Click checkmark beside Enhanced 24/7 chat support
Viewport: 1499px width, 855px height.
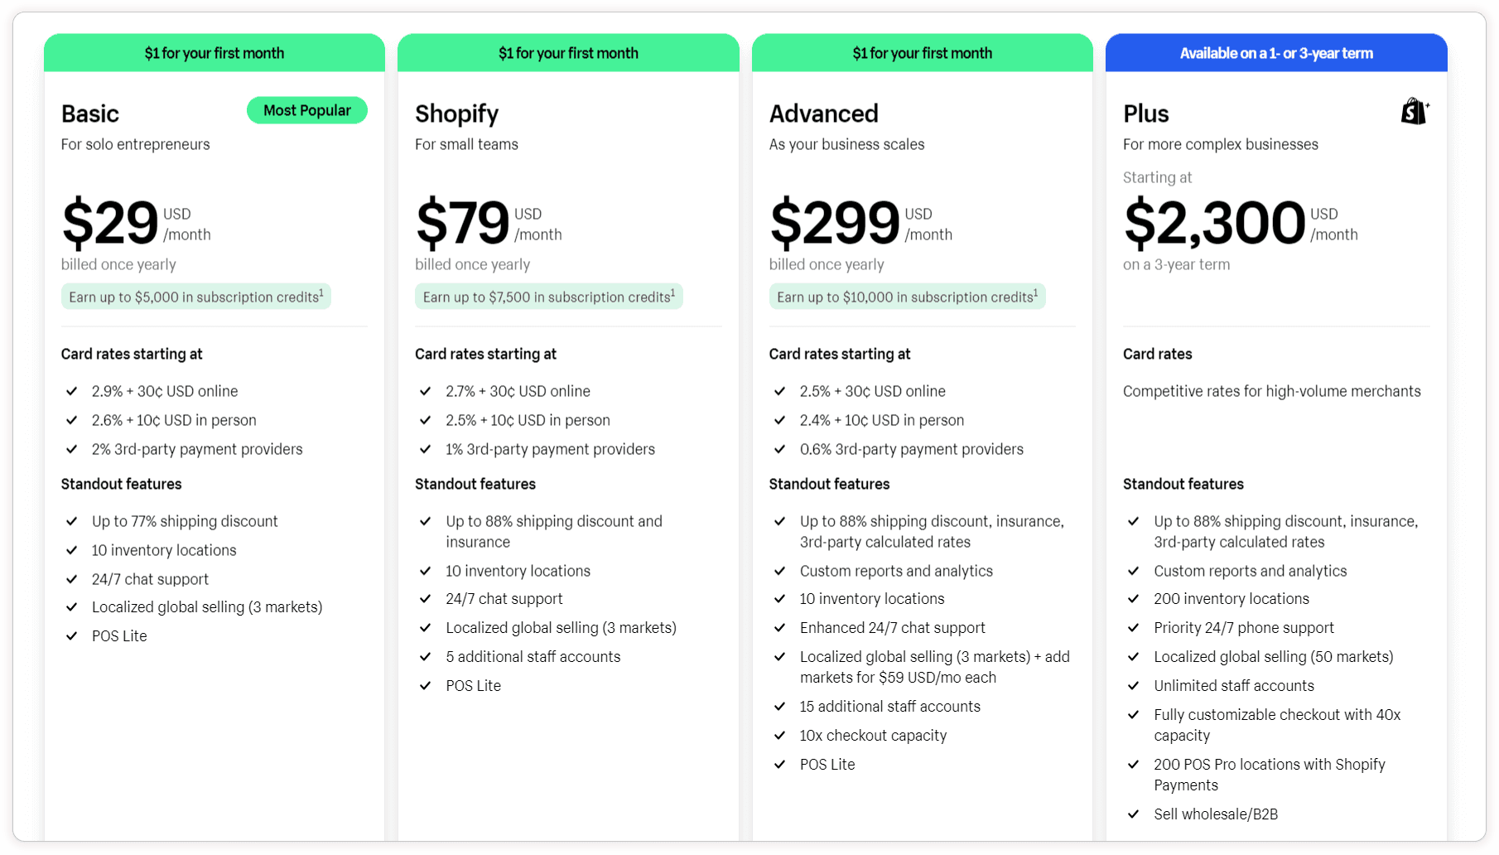pos(779,628)
